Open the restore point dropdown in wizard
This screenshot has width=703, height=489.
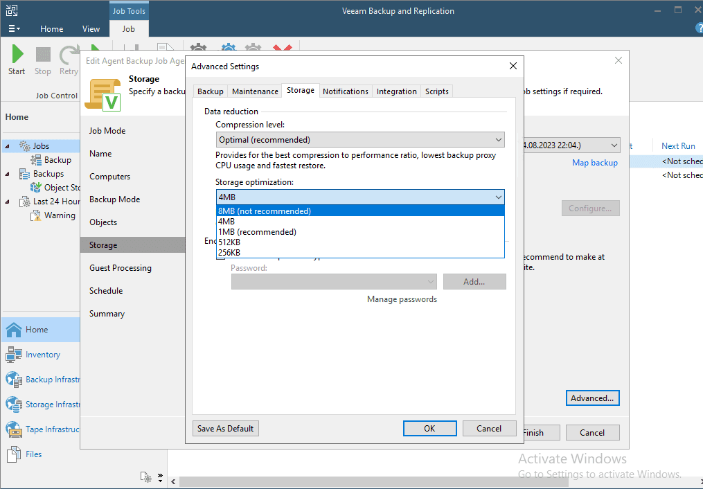[614, 145]
